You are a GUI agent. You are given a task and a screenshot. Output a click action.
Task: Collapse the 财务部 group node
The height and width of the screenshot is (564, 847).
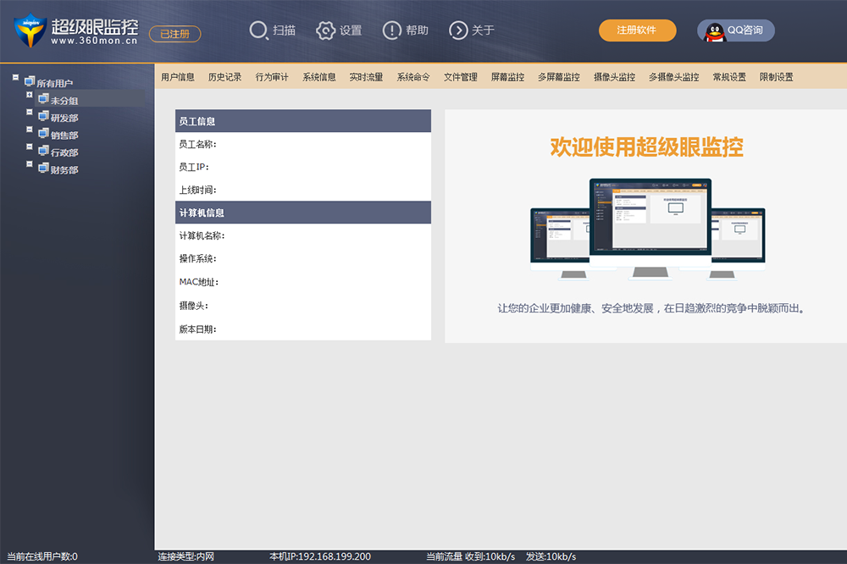30,164
